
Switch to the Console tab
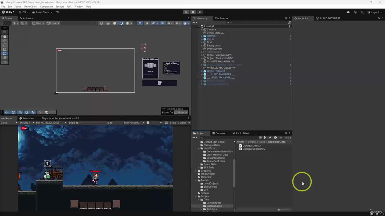coord(218,133)
